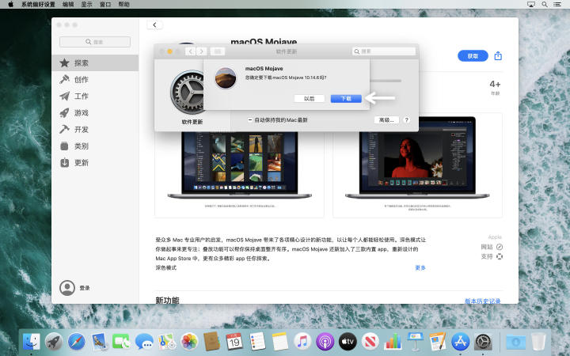Open 版本历史记录 (Version History) link
This screenshot has width=570, height=356.
tap(482, 301)
